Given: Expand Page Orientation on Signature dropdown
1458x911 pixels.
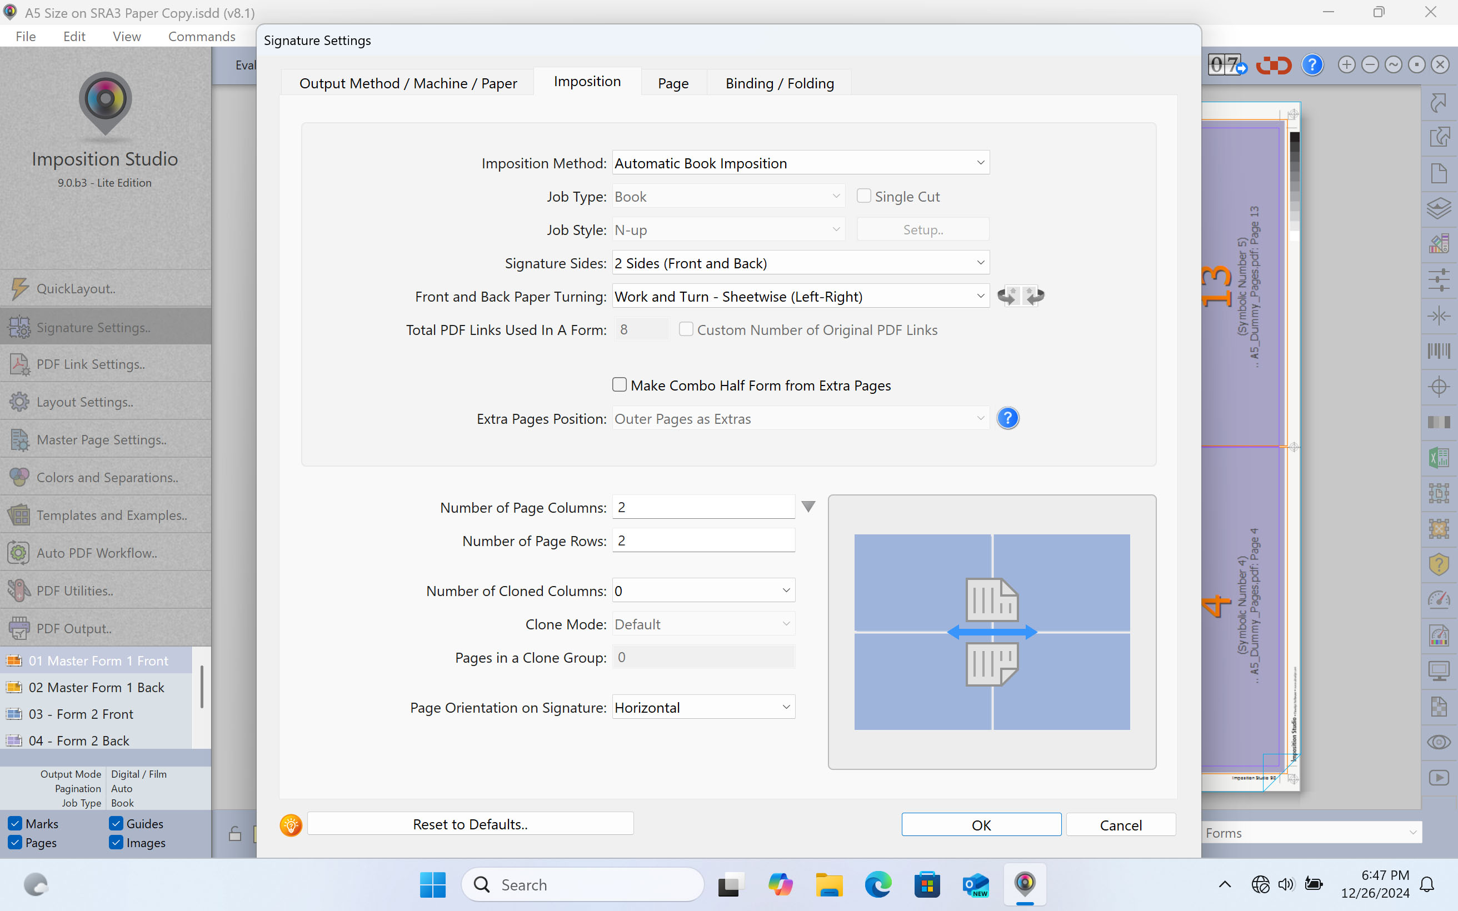Looking at the screenshot, I should 703,707.
